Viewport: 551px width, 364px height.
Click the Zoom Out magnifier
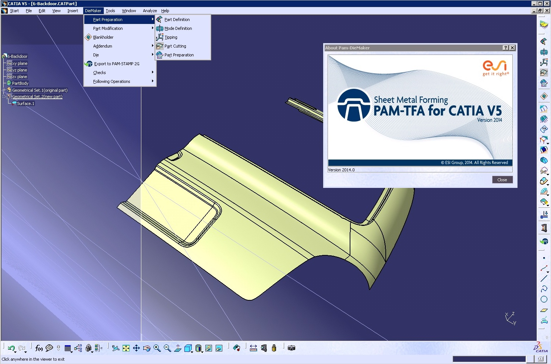167,348
